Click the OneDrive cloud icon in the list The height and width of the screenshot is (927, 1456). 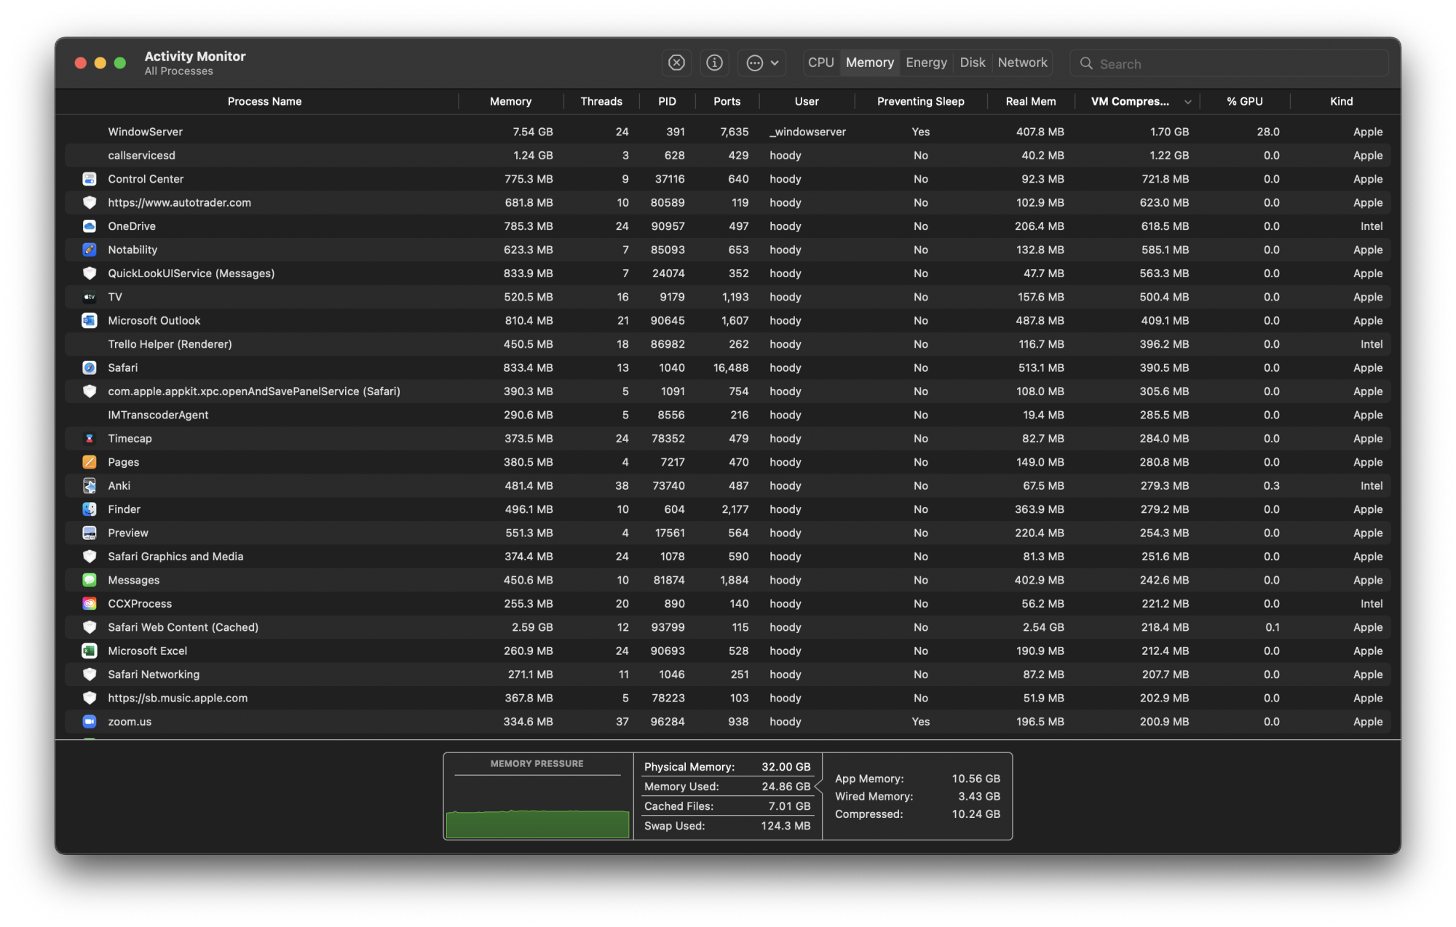click(90, 226)
